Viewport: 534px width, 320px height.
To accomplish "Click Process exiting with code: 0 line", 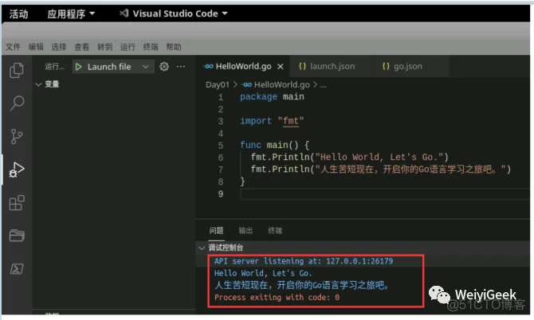I will 277,297.
